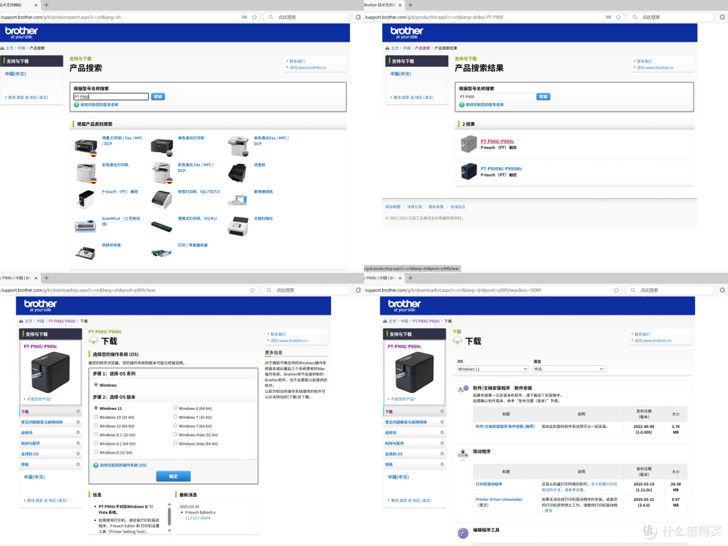Click the PJ/RJ portable printer image on the product search page

pos(162,226)
